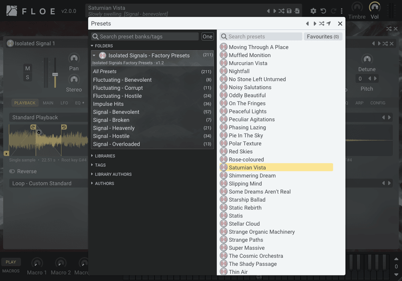Open the three-dot more options menu
The width and height of the screenshot is (402, 281).
tap(342, 11)
